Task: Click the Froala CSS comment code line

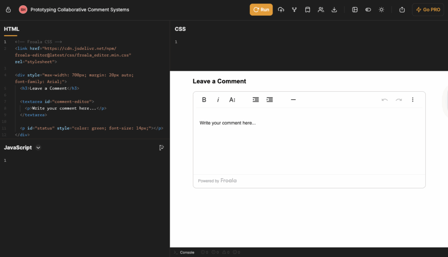Action: point(38,42)
